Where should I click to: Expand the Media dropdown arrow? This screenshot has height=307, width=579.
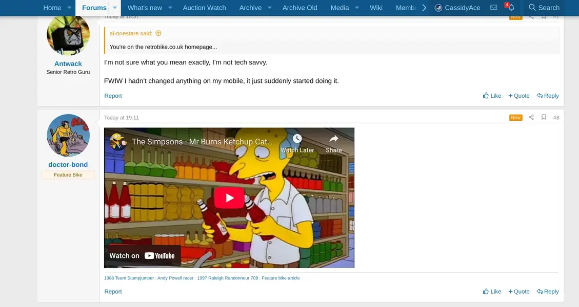tap(357, 8)
